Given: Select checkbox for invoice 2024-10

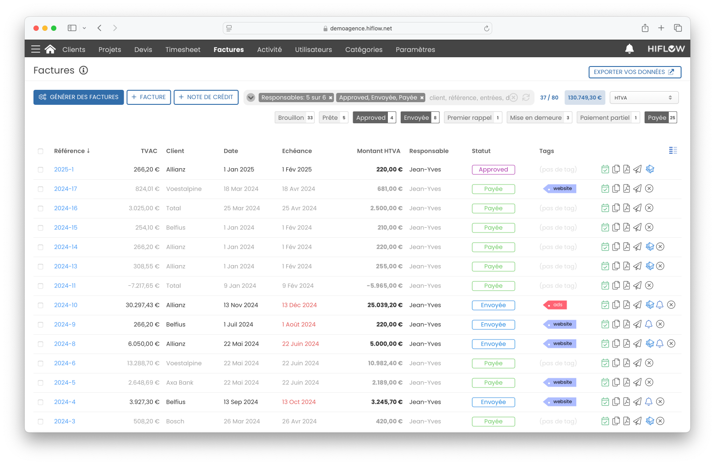Looking at the screenshot, I should pos(41,305).
